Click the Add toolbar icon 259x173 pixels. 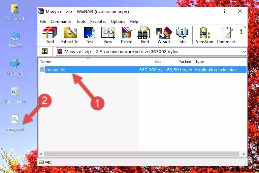[50, 35]
